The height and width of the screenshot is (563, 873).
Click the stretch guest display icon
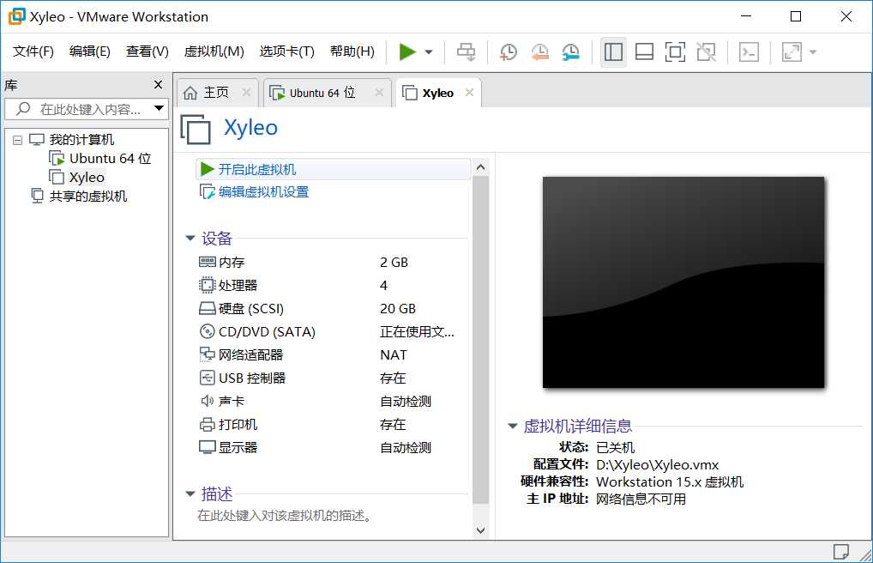coord(792,51)
